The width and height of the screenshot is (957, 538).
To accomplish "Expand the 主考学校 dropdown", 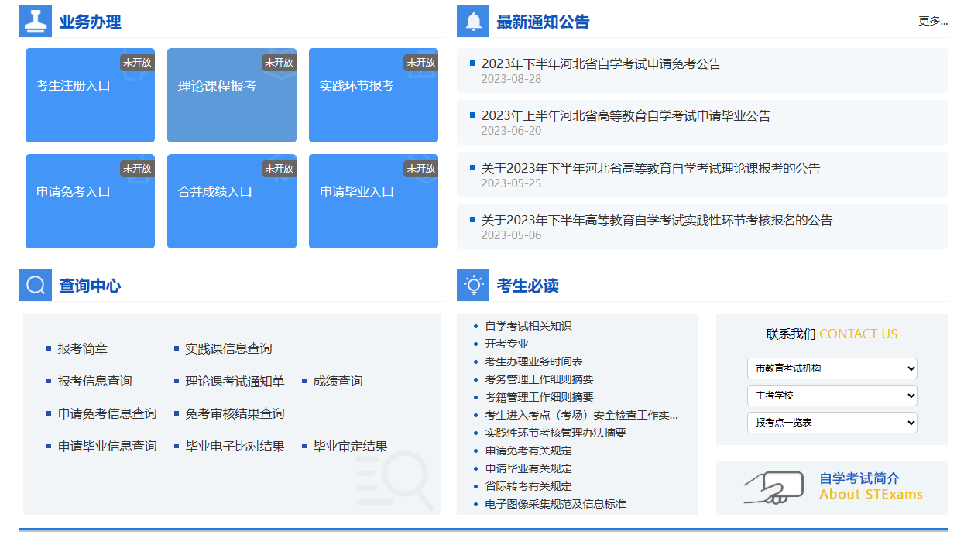I will pos(832,396).
